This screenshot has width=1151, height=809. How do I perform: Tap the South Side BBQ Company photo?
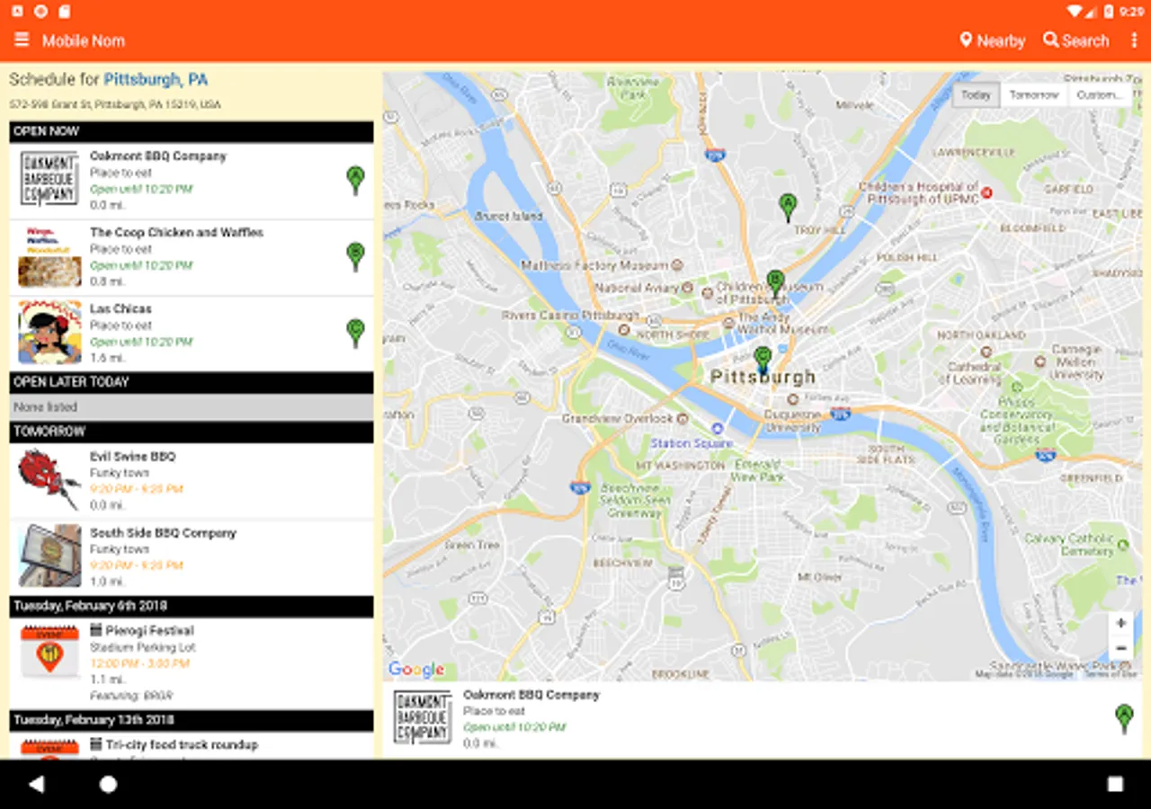tap(50, 556)
